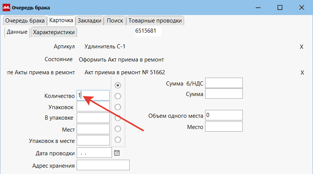Maximize the Очередь брака window
This screenshot has height=174, width=313.
[280, 7]
